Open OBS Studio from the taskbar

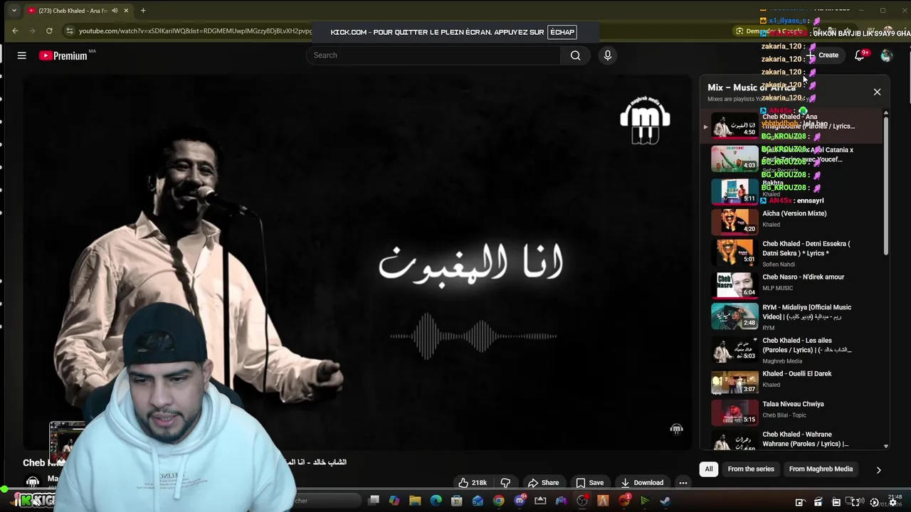tap(582, 501)
